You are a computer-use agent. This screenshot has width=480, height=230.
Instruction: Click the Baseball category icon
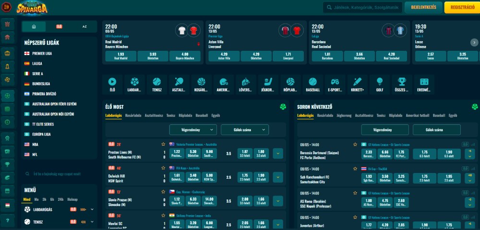(x=312, y=84)
